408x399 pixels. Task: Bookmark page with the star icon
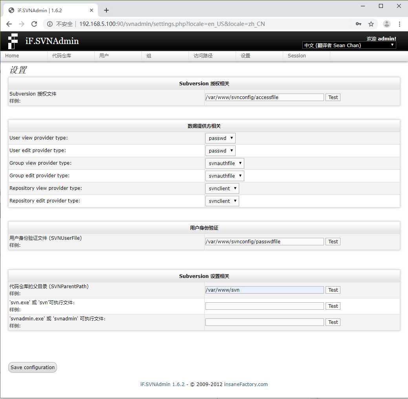(371, 24)
